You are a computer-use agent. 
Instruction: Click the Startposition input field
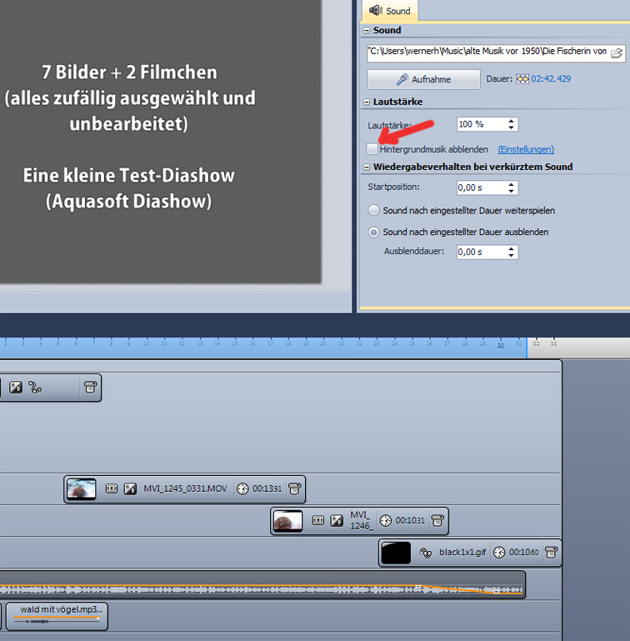(481, 188)
